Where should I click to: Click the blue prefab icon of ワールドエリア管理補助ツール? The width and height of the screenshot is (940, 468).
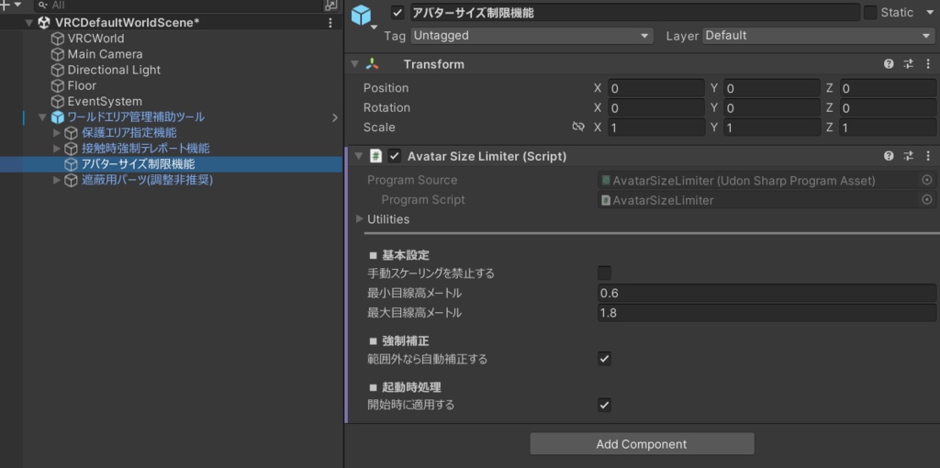coord(58,117)
